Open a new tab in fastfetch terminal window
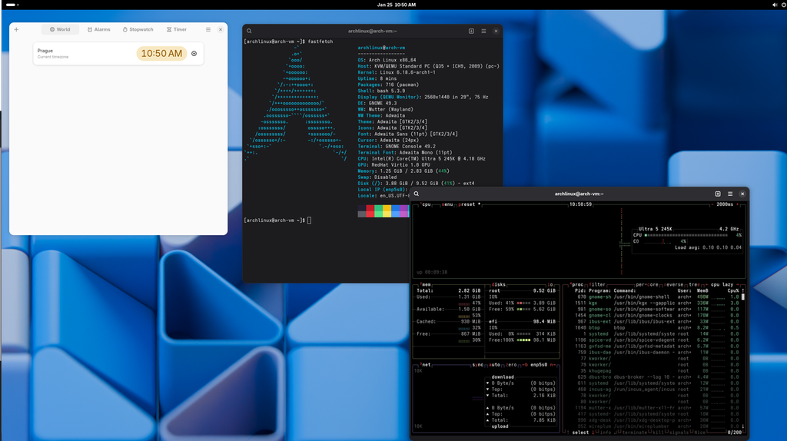787x441 pixels. [471, 31]
